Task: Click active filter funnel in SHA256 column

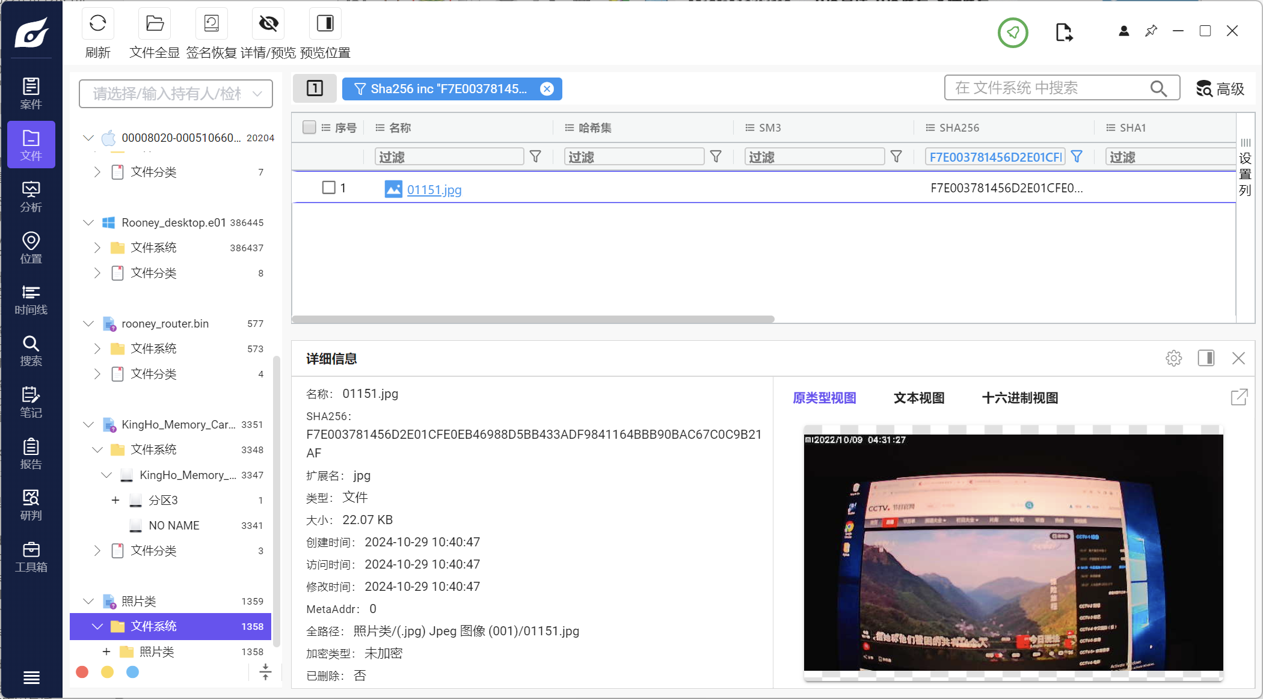Action: [1077, 157]
